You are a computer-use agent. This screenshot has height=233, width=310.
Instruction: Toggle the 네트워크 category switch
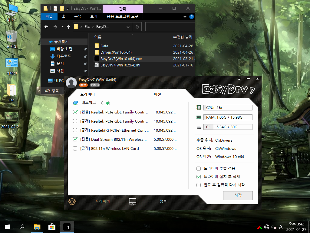(x=106, y=103)
